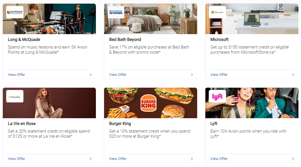Click the Microsoft logo badge
The image size is (301, 167).
coord(217,12)
